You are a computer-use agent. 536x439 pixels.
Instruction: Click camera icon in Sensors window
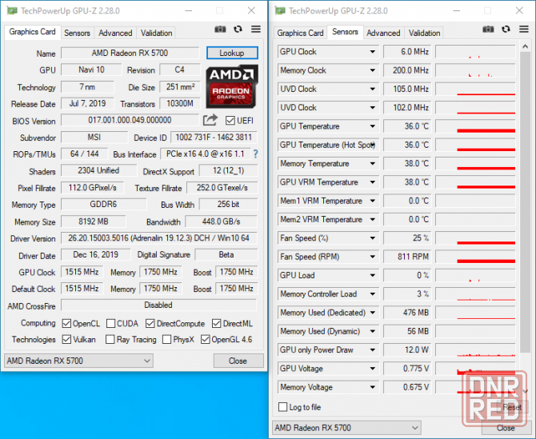(488, 30)
